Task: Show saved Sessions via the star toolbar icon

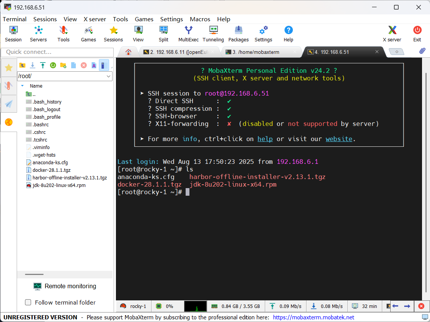Action: coord(113,34)
